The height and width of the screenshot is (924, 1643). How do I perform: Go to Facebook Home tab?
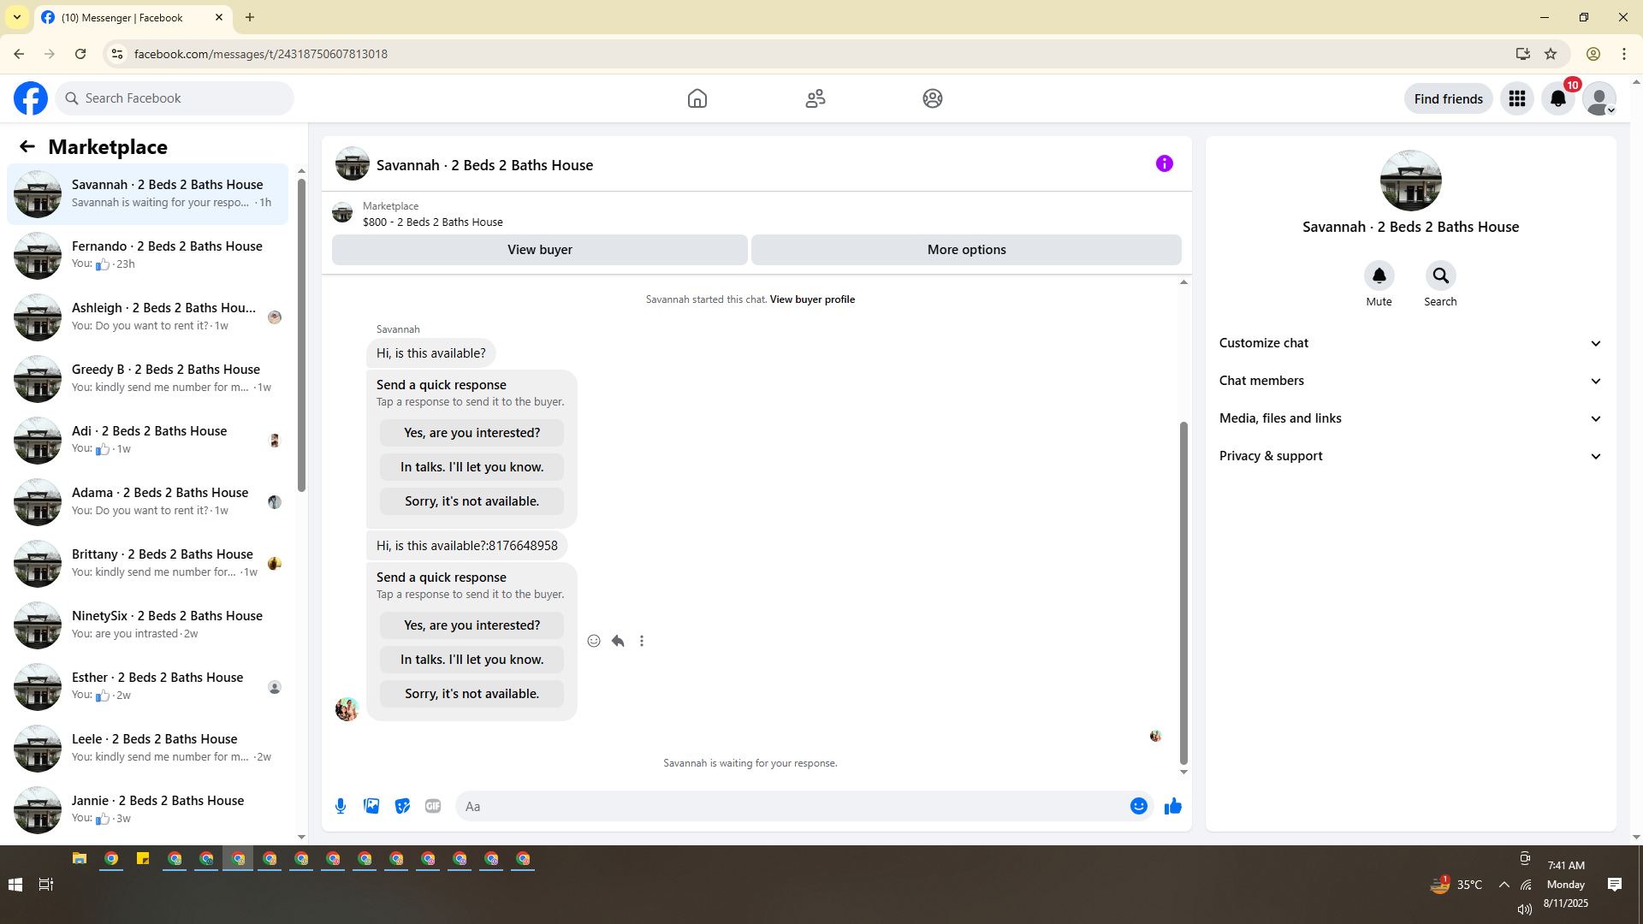(697, 98)
